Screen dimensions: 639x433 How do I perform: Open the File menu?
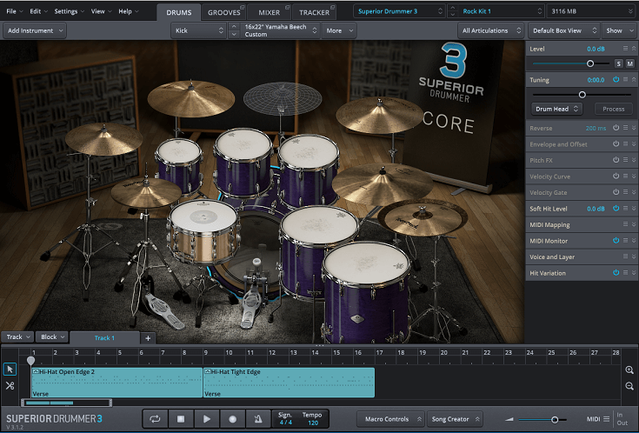click(14, 11)
